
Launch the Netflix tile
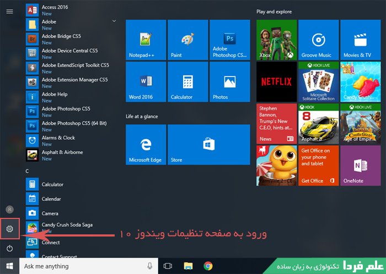(276, 82)
